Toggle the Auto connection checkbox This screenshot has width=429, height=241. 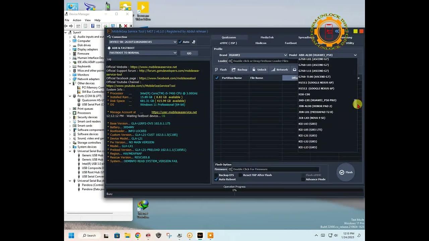[x=180, y=42]
